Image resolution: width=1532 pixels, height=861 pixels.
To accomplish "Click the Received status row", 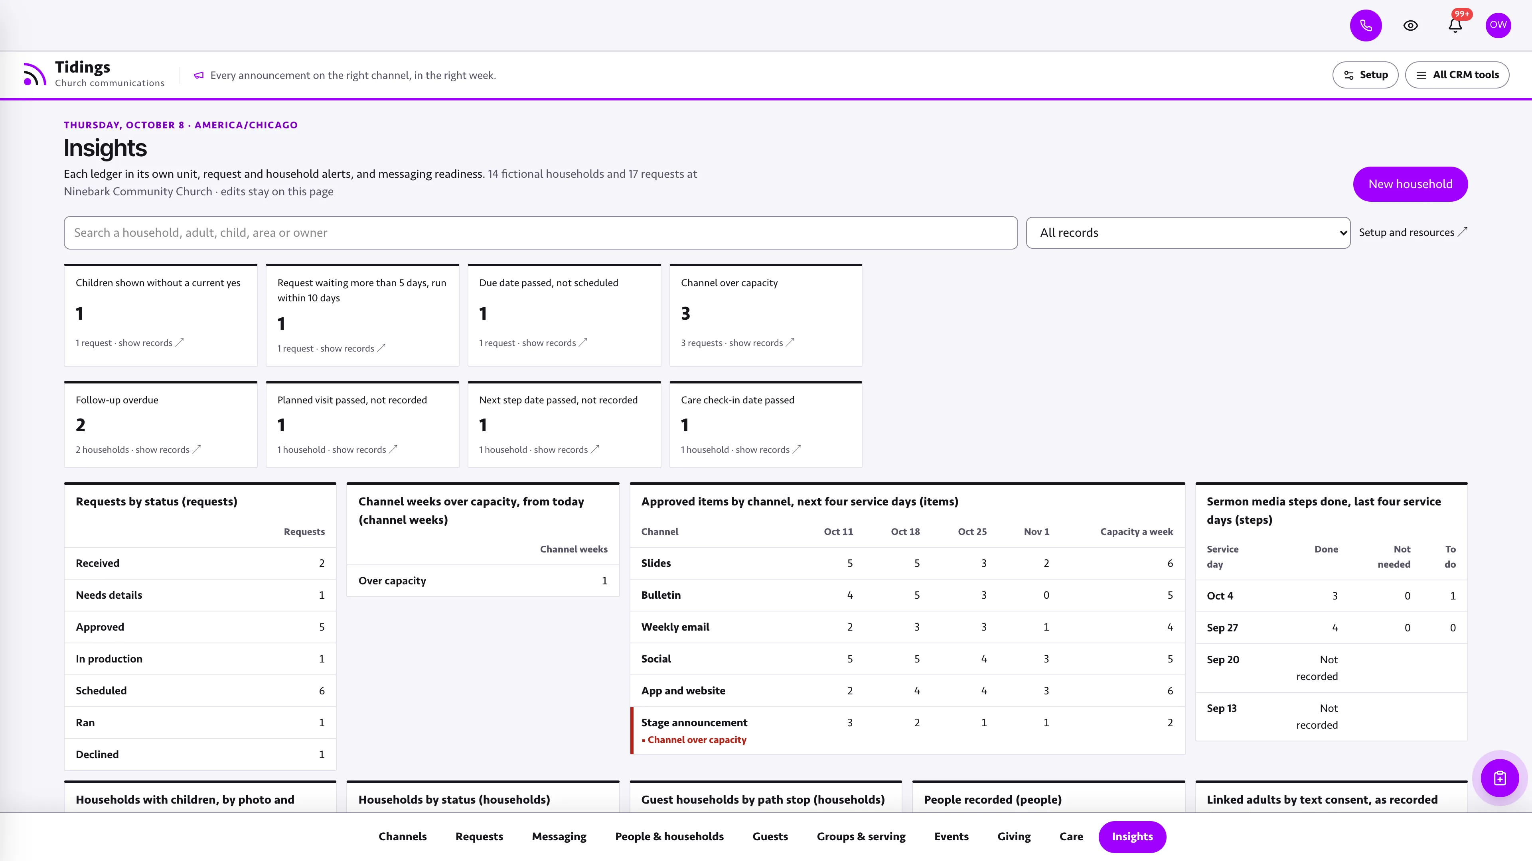I will [200, 563].
